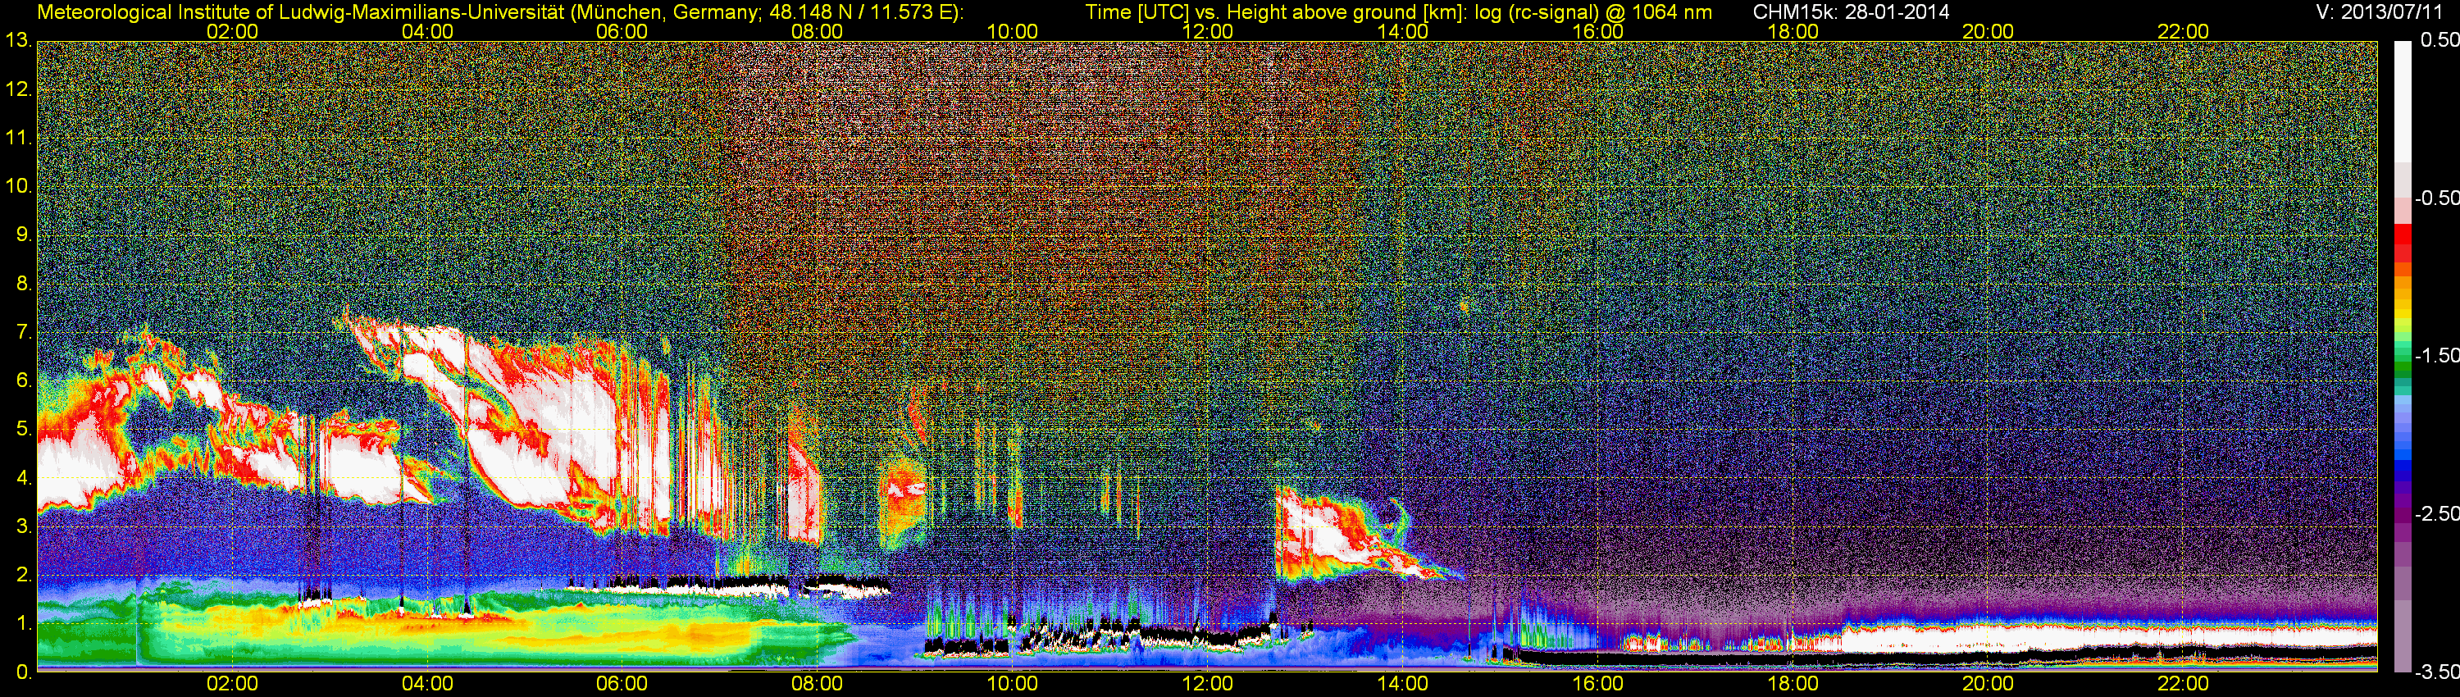2460x697 pixels.
Task: Click 06:00 on the top time axis
Action: pos(622,31)
